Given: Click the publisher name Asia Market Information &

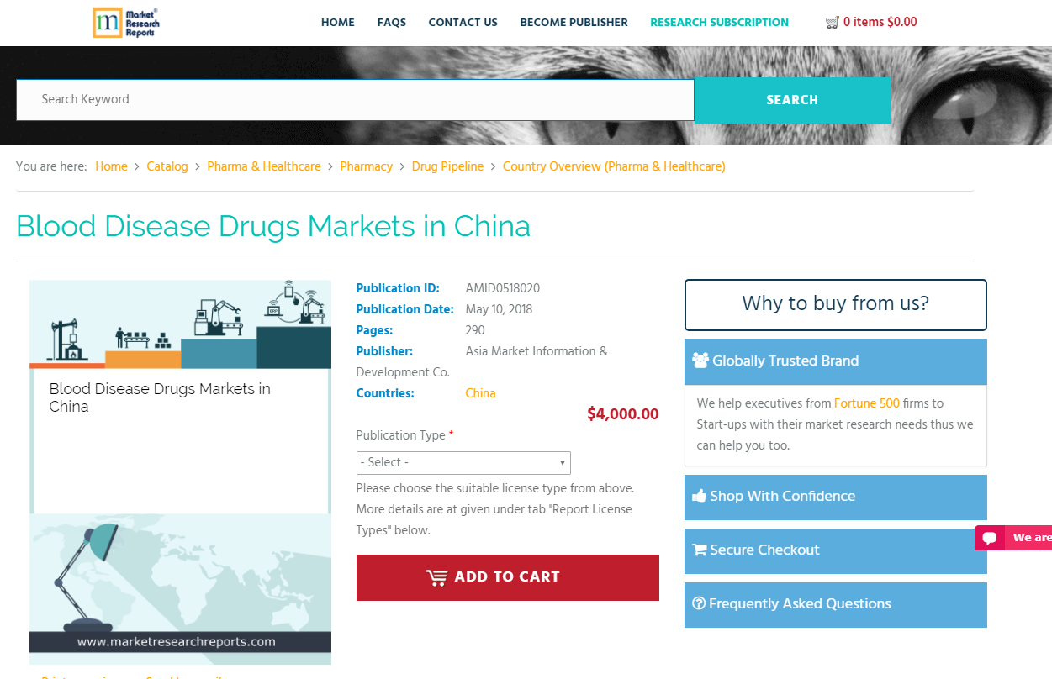Looking at the screenshot, I should coord(537,351).
